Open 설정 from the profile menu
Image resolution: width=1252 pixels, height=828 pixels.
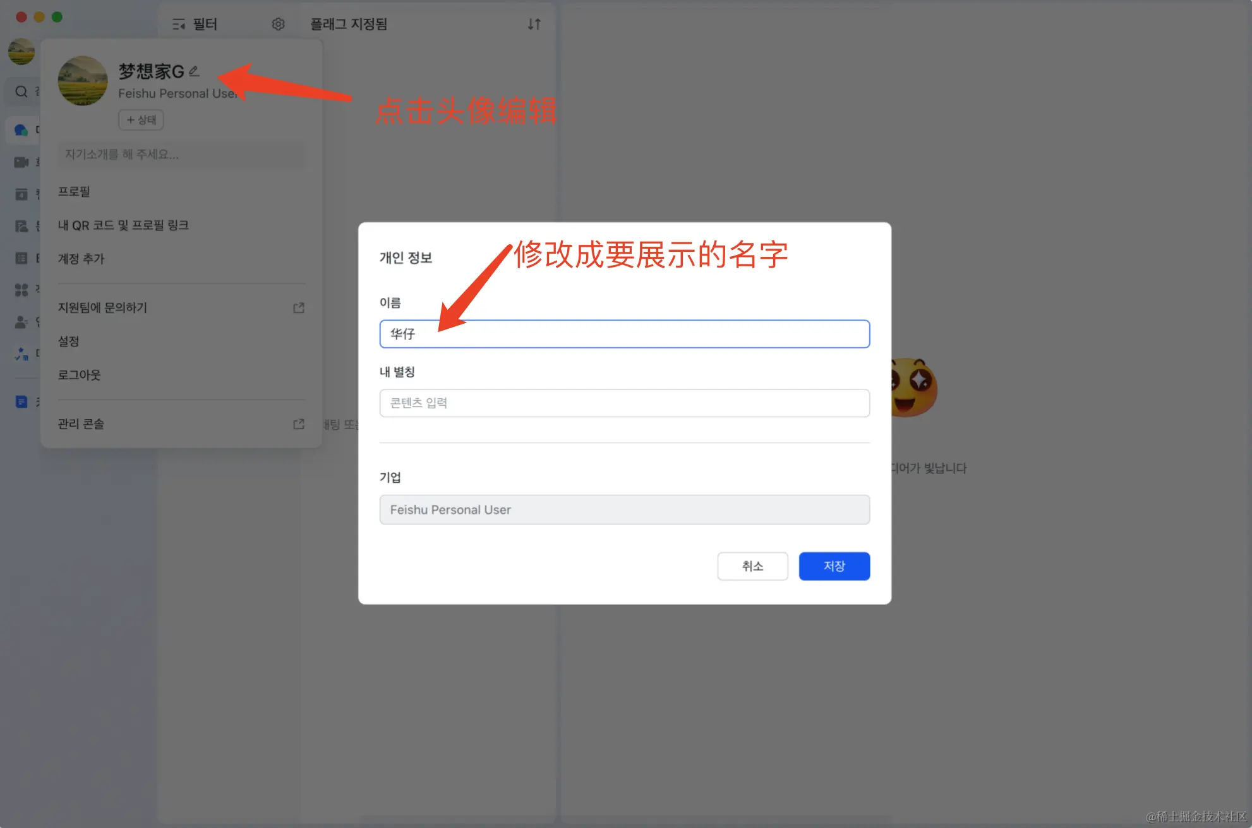tap(69, 341)
